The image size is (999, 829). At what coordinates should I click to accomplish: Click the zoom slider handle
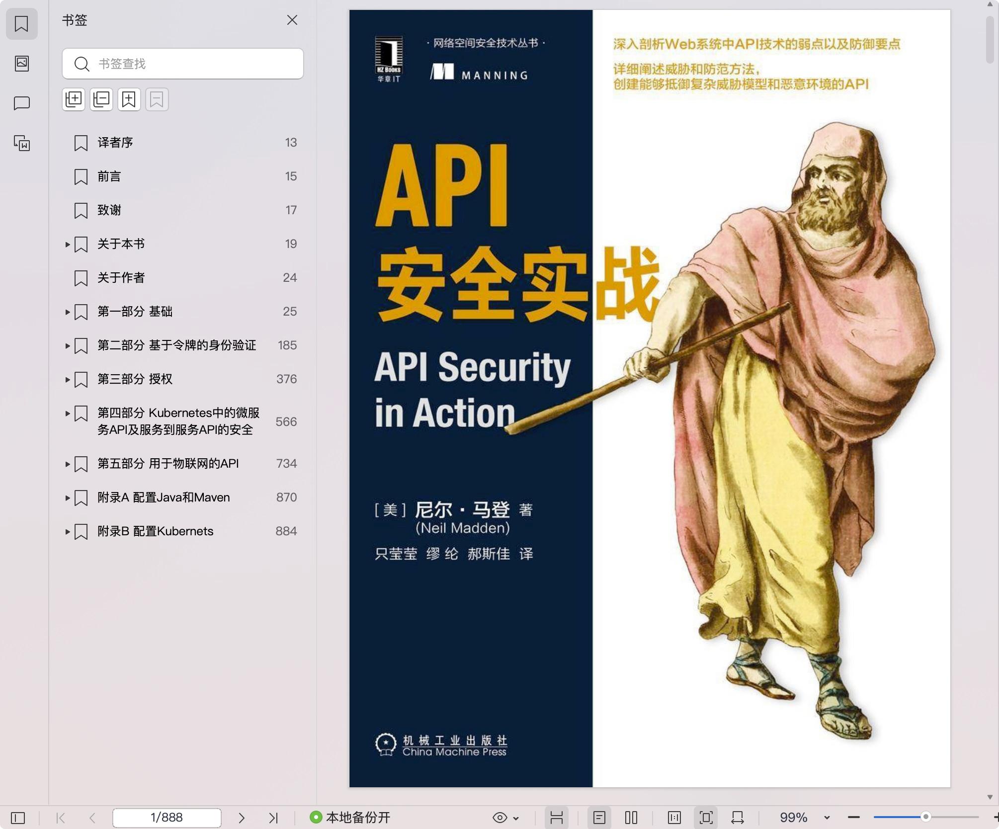point(926,817)
